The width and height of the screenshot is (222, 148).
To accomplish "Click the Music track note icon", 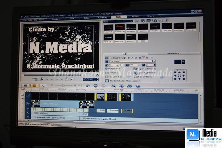I will coord(28,117).
